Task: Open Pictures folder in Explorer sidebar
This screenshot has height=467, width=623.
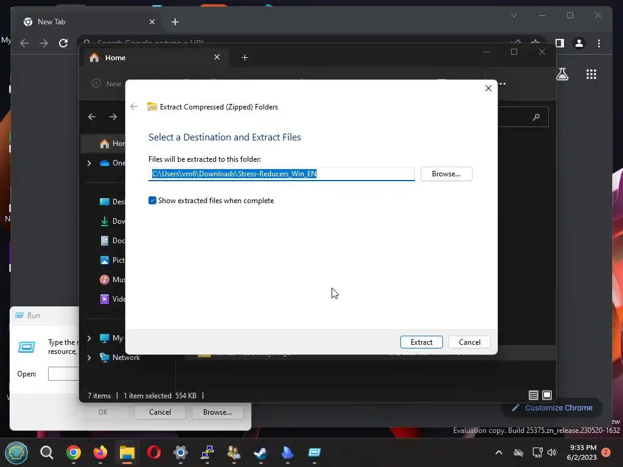Action: pos(112,260)
